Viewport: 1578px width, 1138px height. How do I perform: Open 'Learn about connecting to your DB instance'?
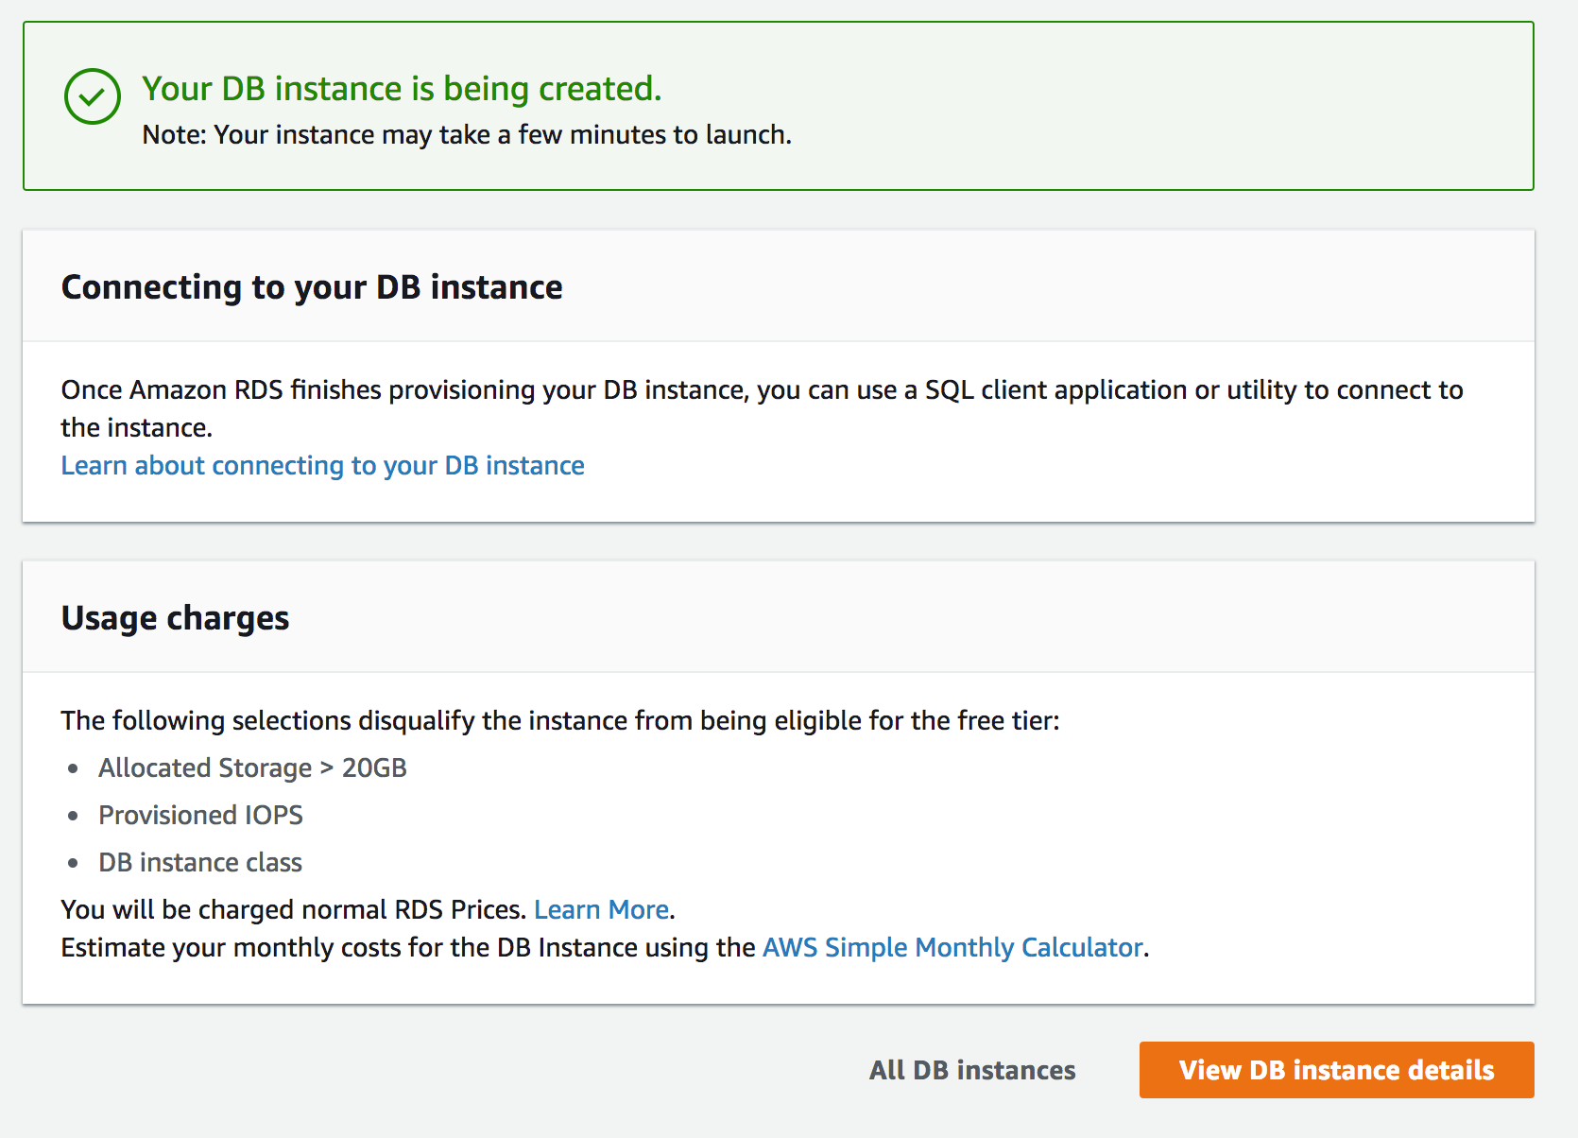(x=322, y=466)
